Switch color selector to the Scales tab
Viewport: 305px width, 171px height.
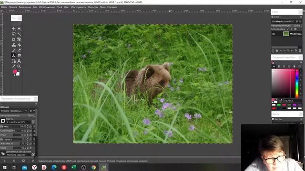(299, 66)
